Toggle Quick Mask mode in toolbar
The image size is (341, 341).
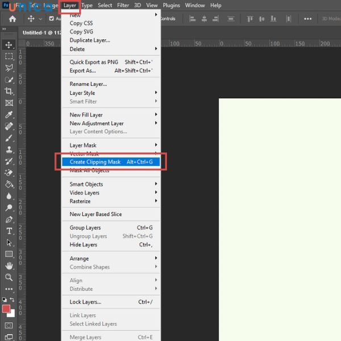(9, 326)
